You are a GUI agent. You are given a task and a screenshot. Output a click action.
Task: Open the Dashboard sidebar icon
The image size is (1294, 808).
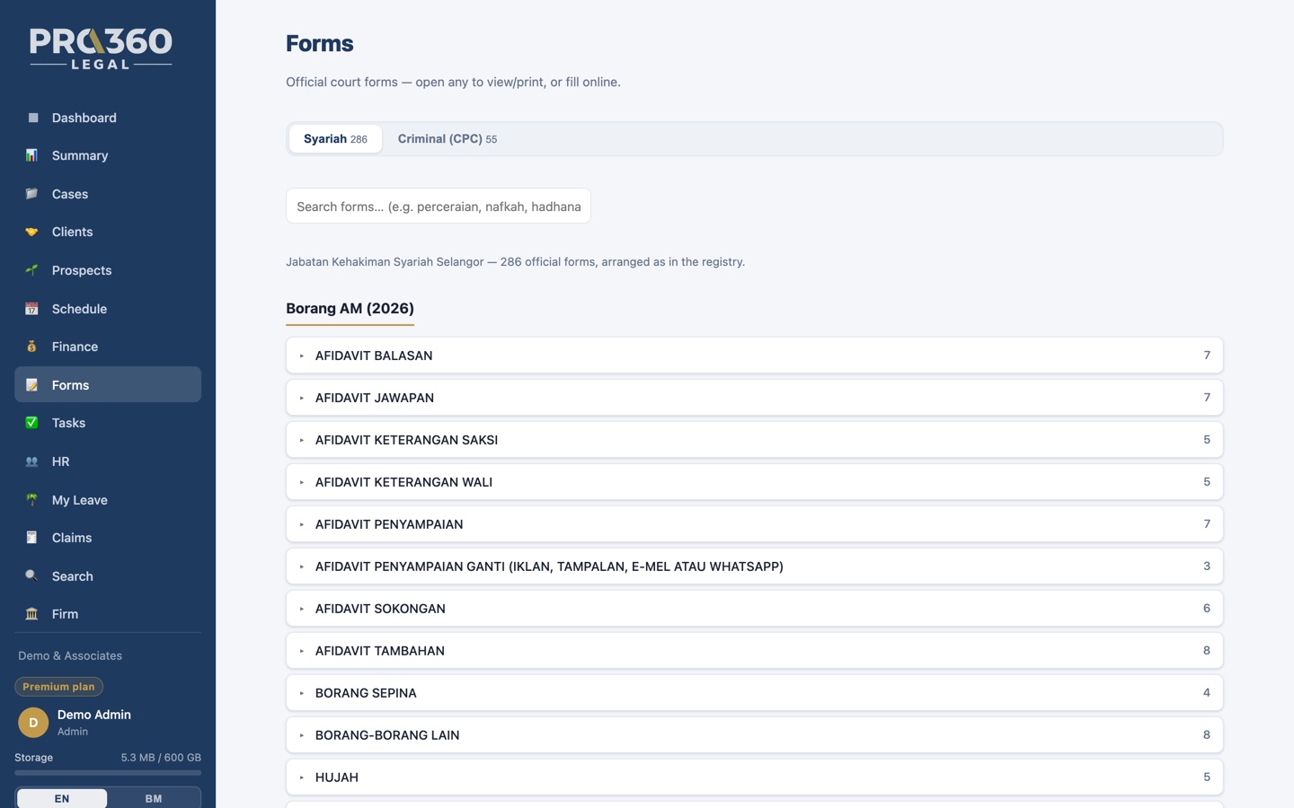(32, 118)
